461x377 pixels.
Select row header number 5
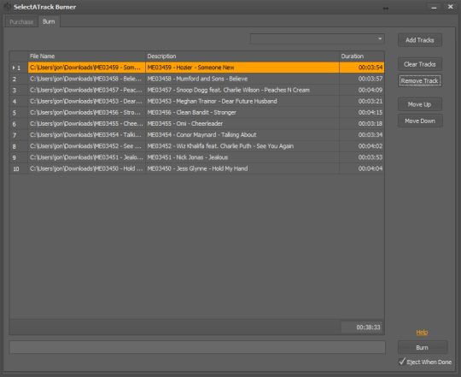19,113
